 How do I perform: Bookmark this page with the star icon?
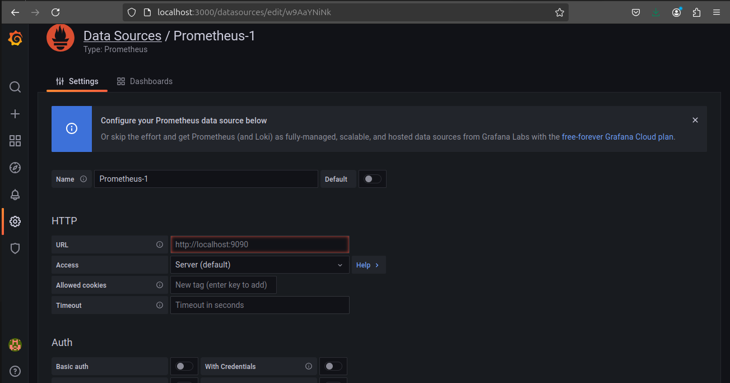pos(559,12)
